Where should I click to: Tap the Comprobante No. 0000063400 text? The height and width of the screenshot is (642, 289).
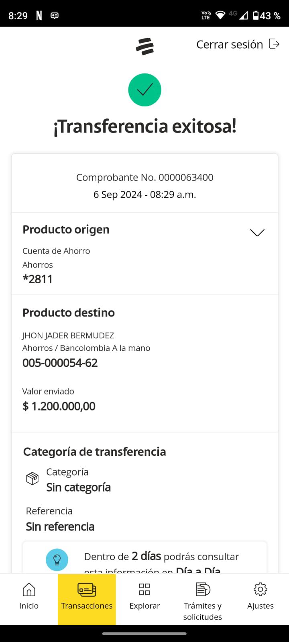pos(144,177)
